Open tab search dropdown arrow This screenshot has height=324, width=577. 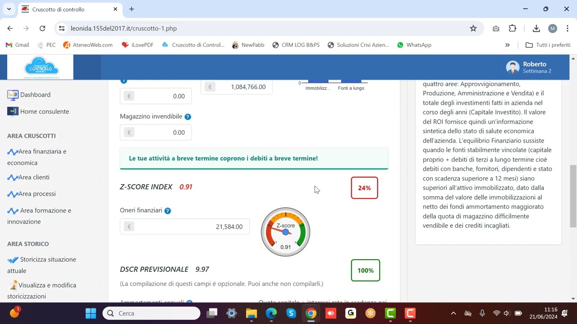pyautogui.click(x=9, y=9)
